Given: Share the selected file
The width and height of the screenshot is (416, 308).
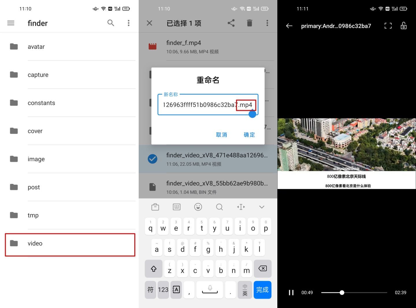Looking at the screenshot, I should (231, 23).
